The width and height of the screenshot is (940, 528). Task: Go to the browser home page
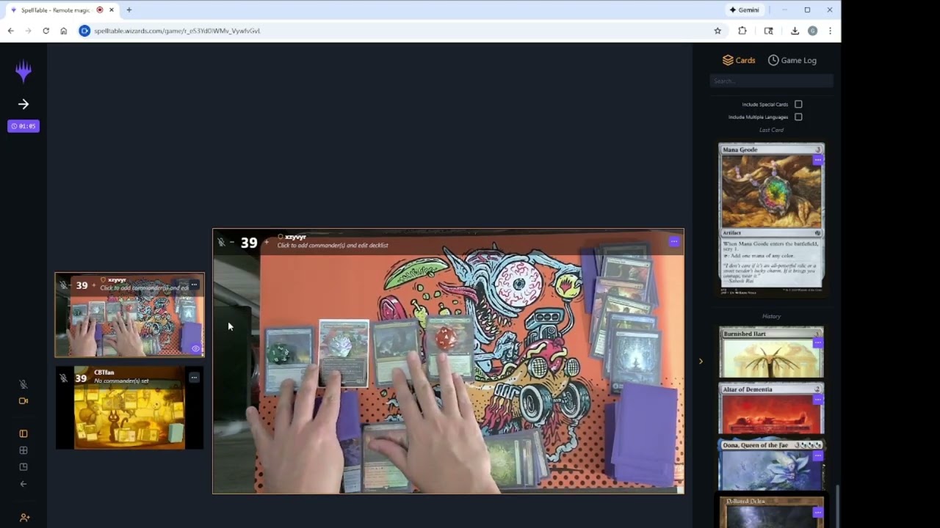tap(64, 31)
